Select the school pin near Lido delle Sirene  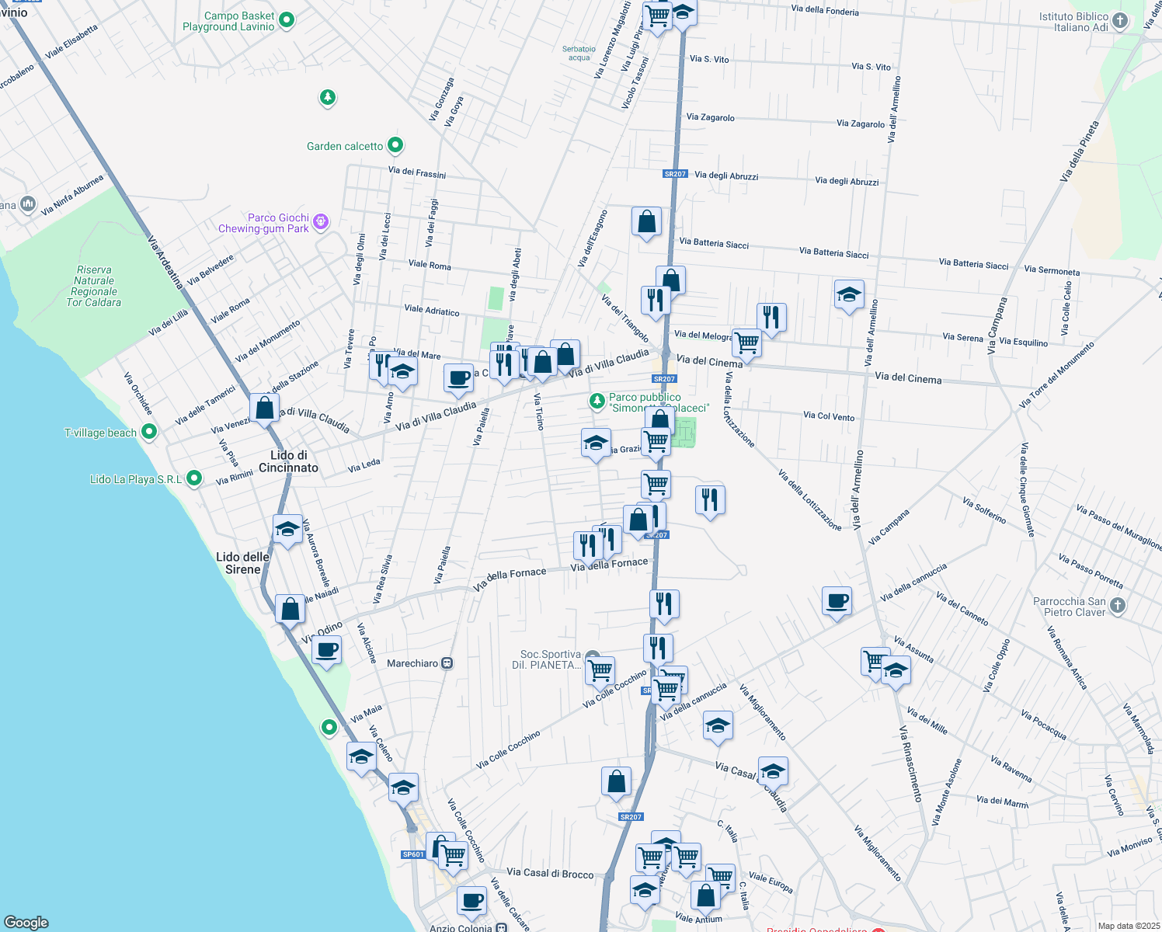(287, 530)
